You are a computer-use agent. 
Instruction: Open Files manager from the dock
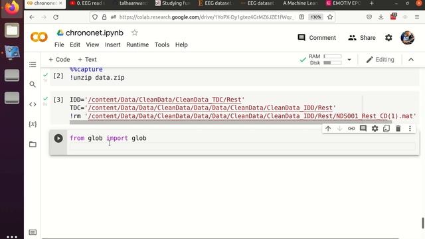coord(12,31)
